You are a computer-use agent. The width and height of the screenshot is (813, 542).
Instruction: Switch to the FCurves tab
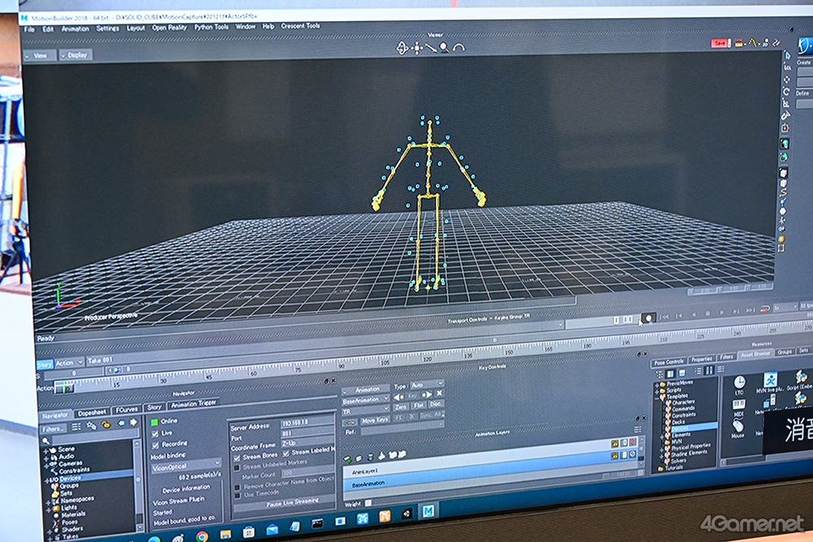click(x=127, y=410)
